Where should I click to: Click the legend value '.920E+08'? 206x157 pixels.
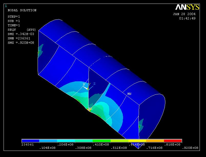[190, 148]
